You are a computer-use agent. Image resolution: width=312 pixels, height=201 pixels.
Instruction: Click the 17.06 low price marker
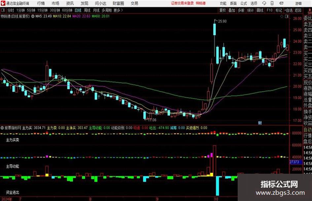(152, 120)
